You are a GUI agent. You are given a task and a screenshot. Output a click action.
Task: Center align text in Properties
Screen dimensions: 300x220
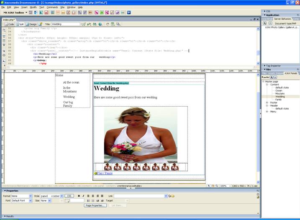(93, 196)
